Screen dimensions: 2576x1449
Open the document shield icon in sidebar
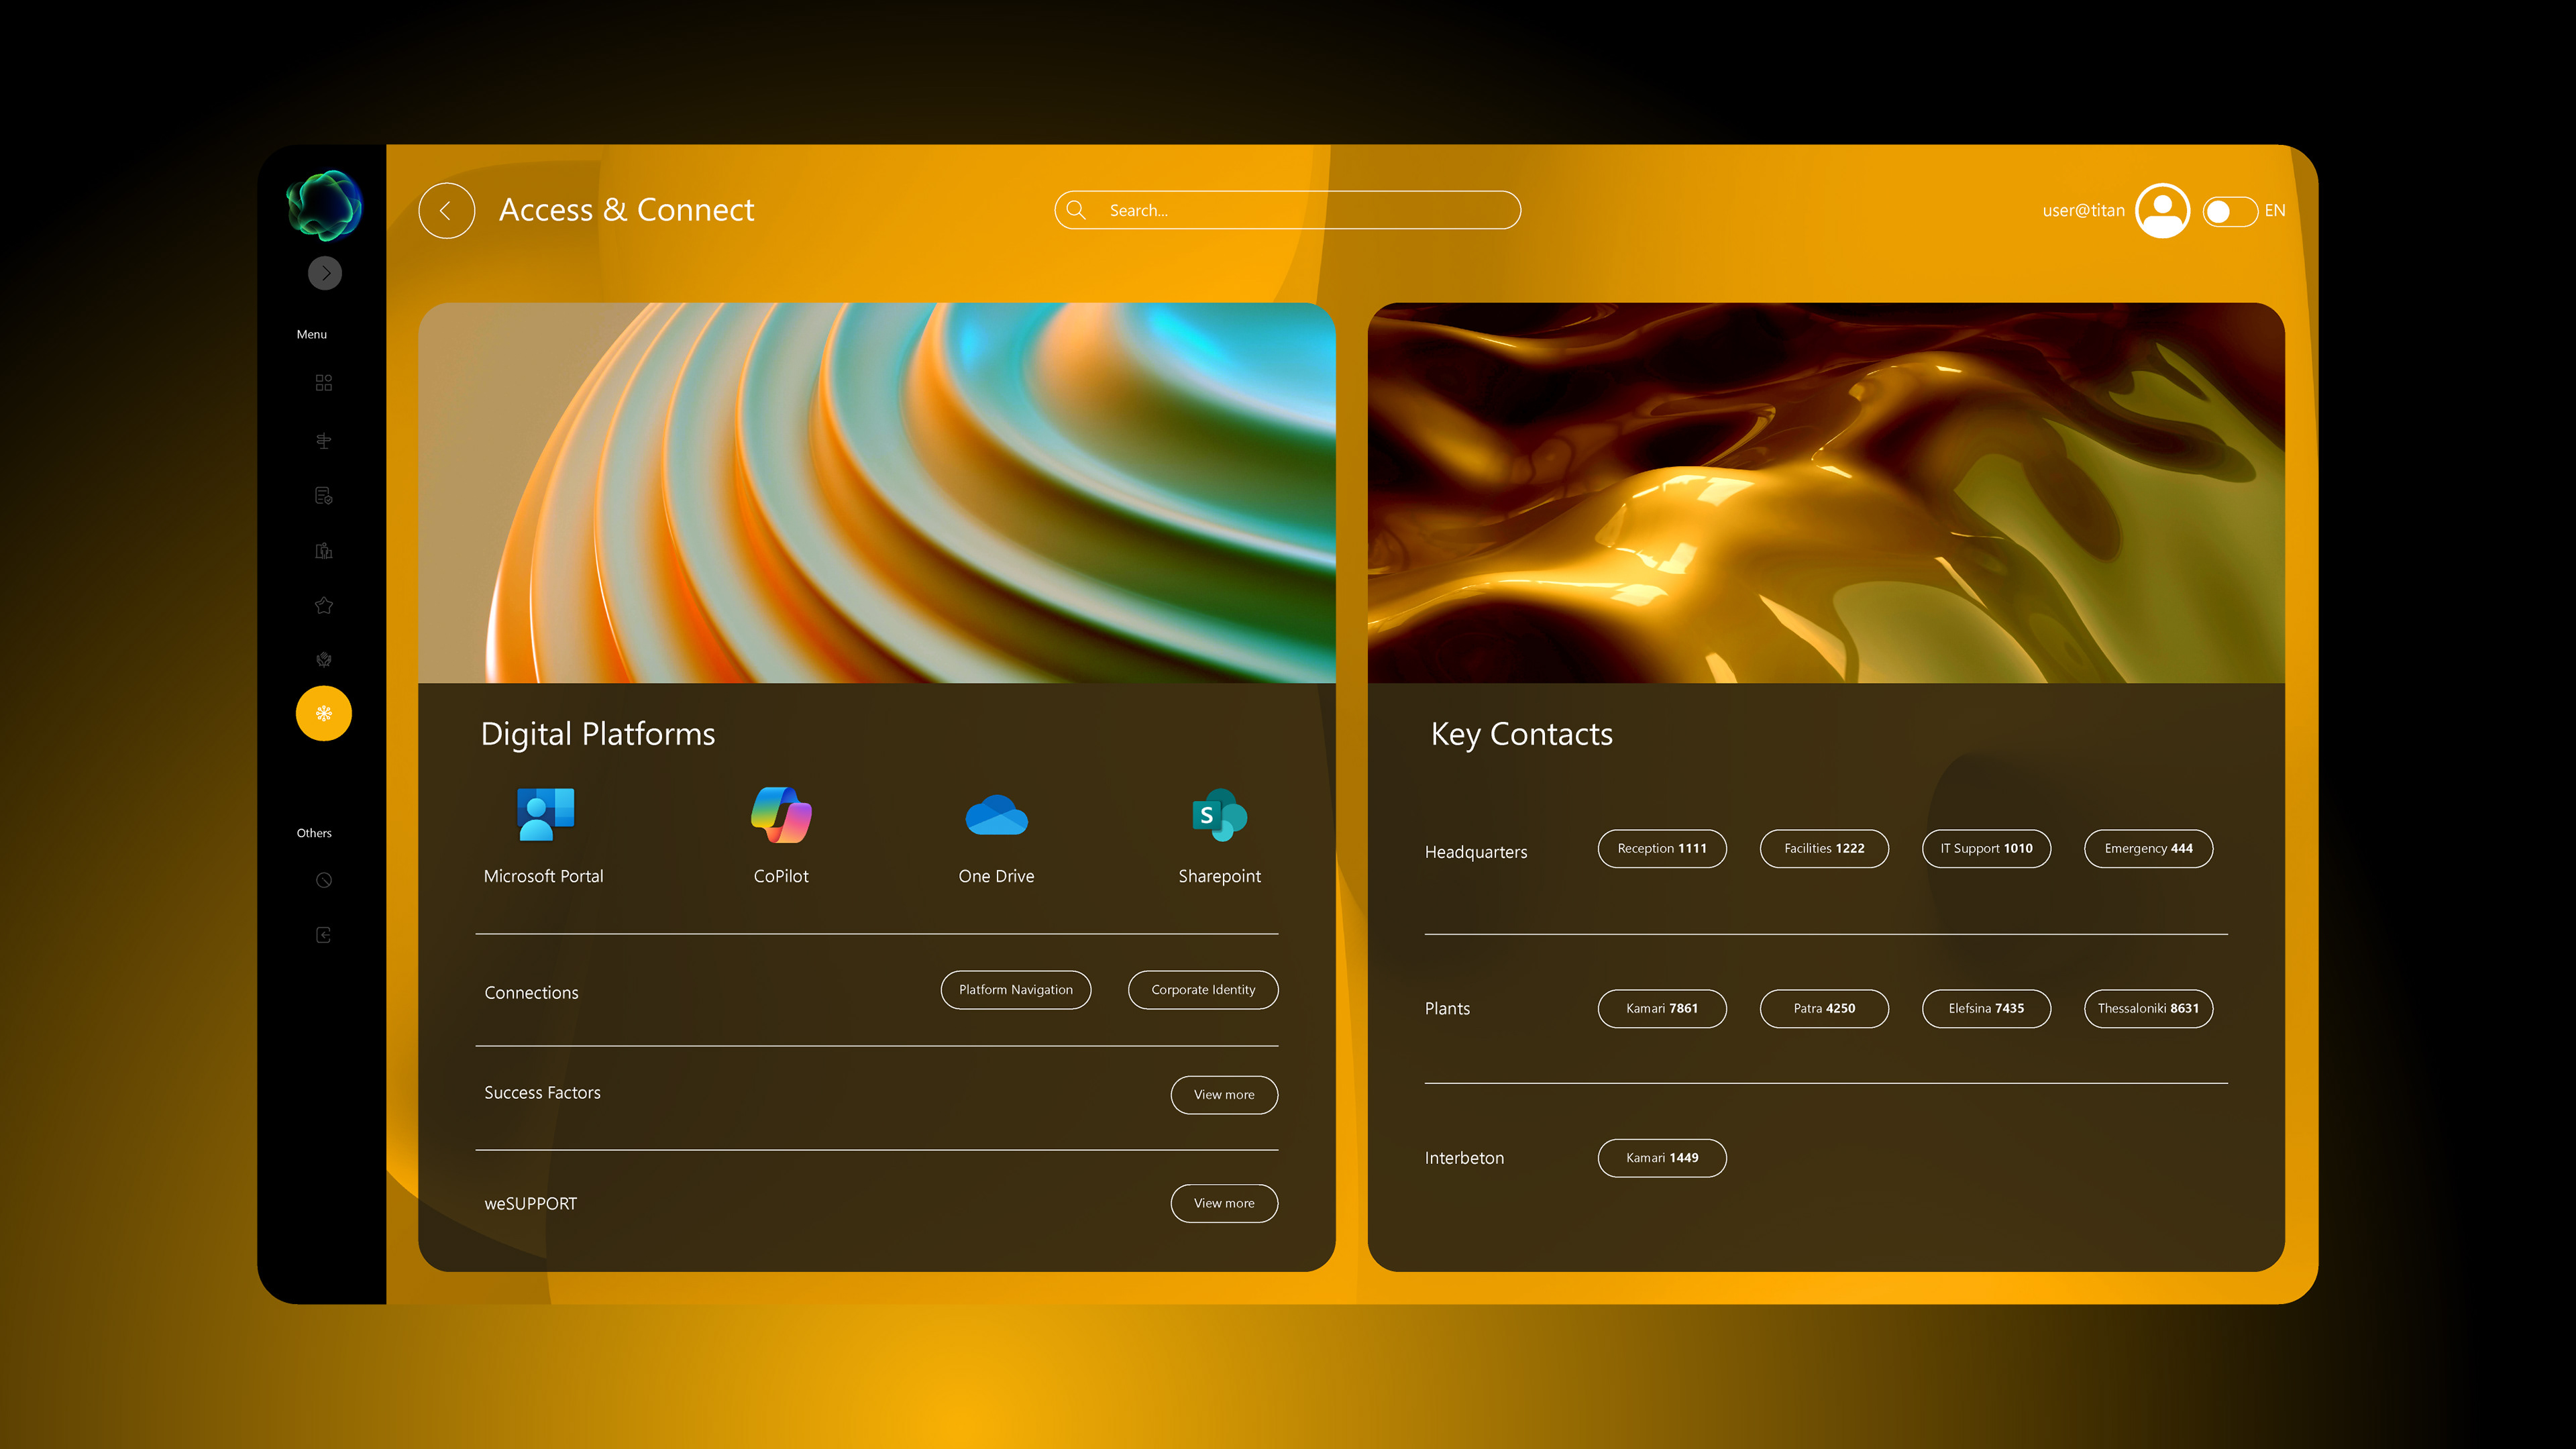[323, 496]
